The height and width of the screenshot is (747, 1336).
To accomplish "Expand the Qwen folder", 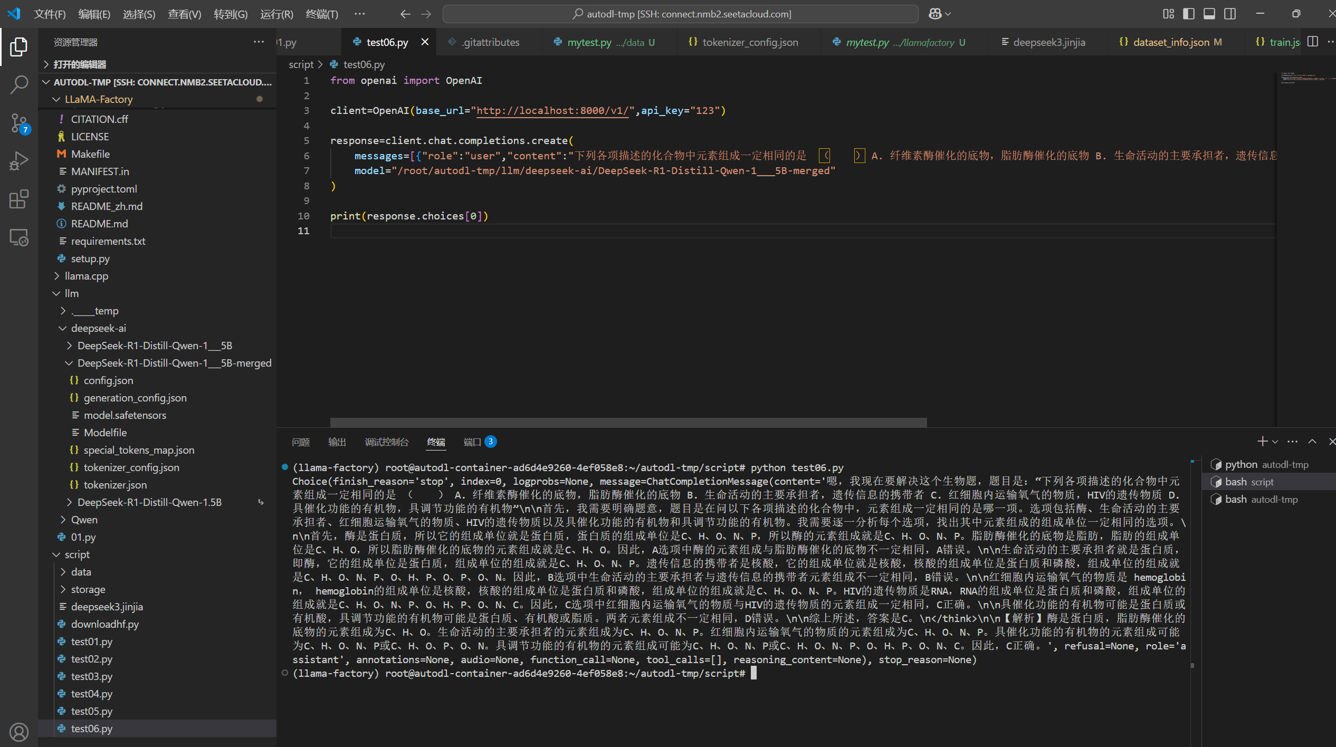I will click(158, 520).
